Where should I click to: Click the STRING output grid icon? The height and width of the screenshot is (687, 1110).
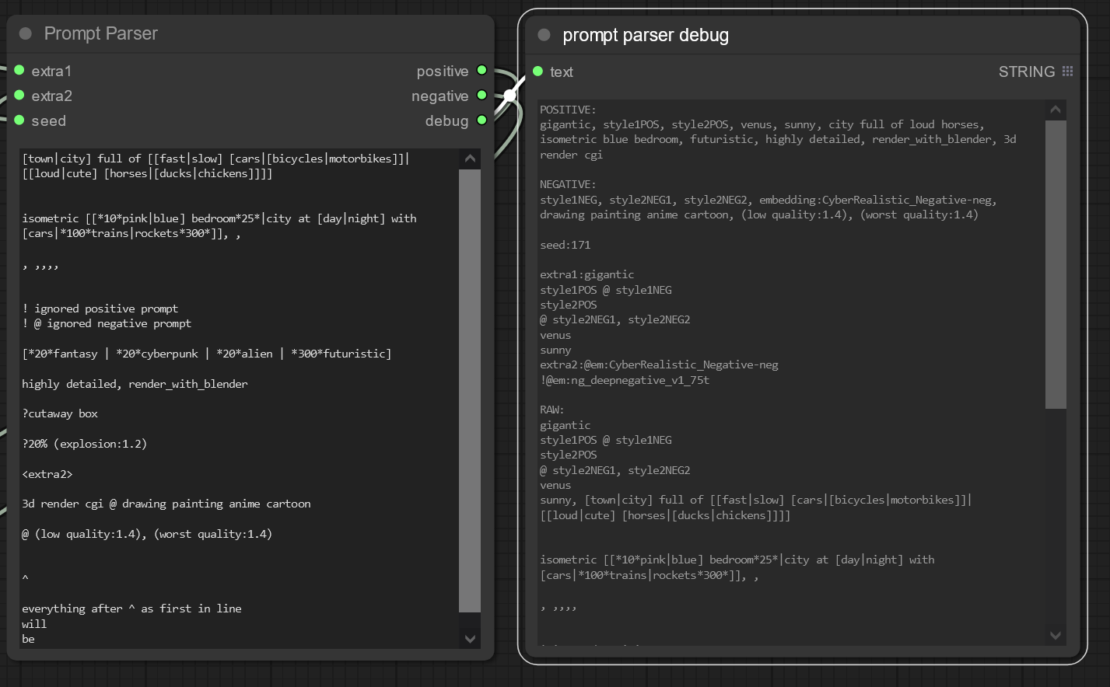tap(1067, 71)
